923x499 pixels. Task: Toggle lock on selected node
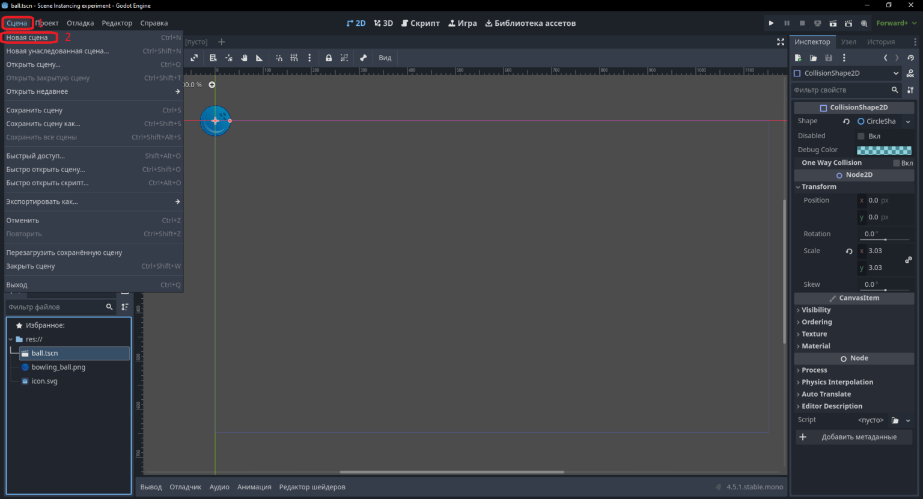(x=329, y=58)
